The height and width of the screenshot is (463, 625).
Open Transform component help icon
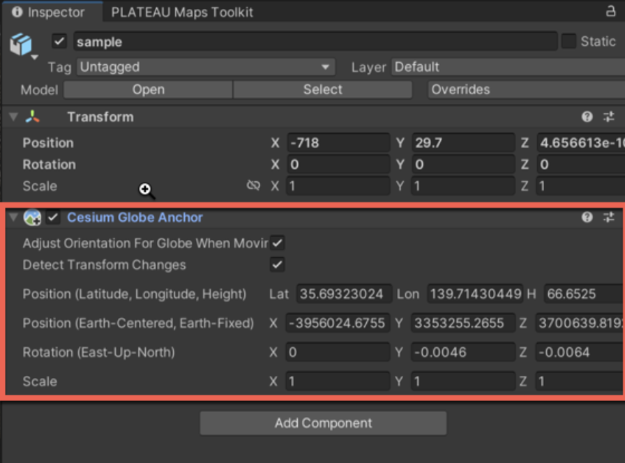587,116
